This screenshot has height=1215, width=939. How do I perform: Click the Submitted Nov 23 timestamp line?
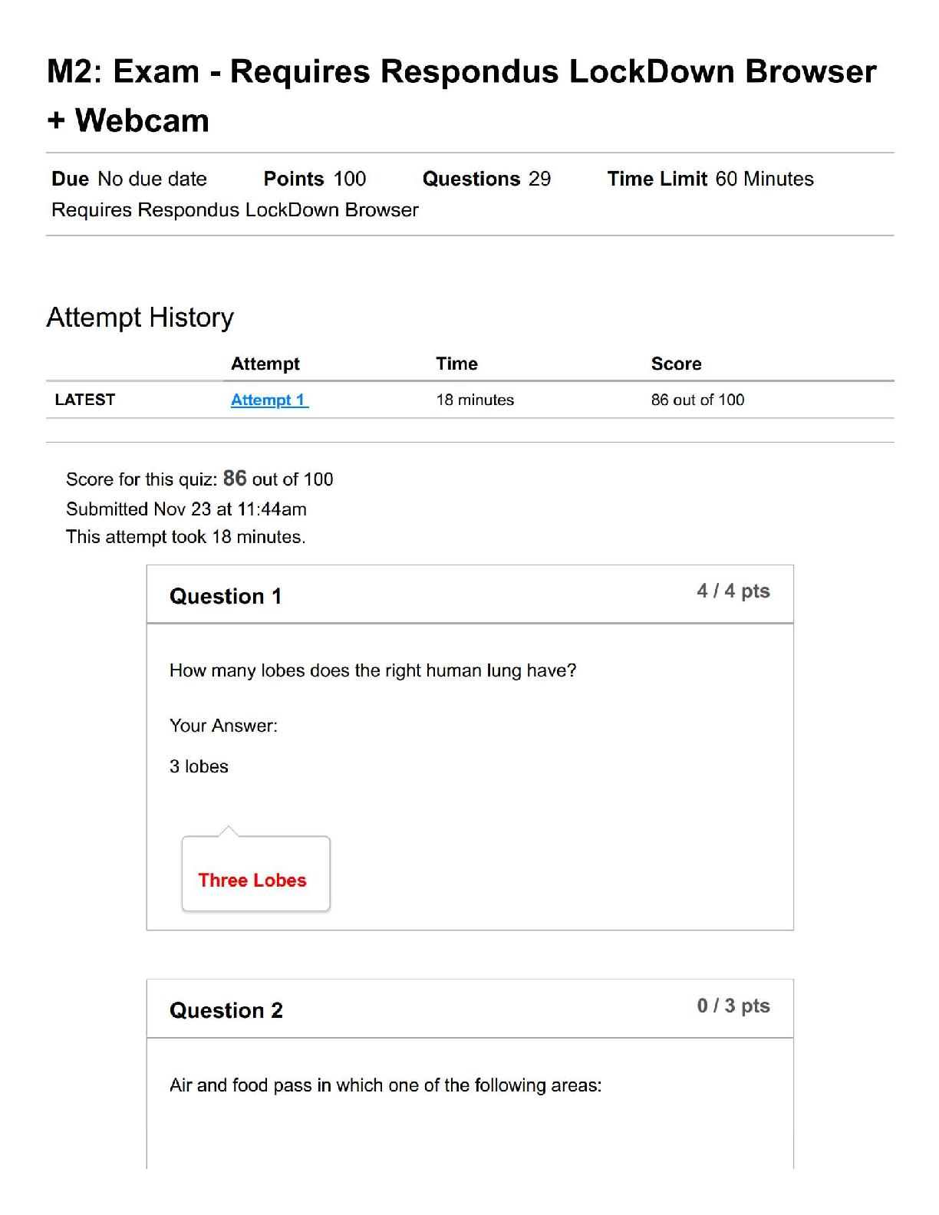186,509
